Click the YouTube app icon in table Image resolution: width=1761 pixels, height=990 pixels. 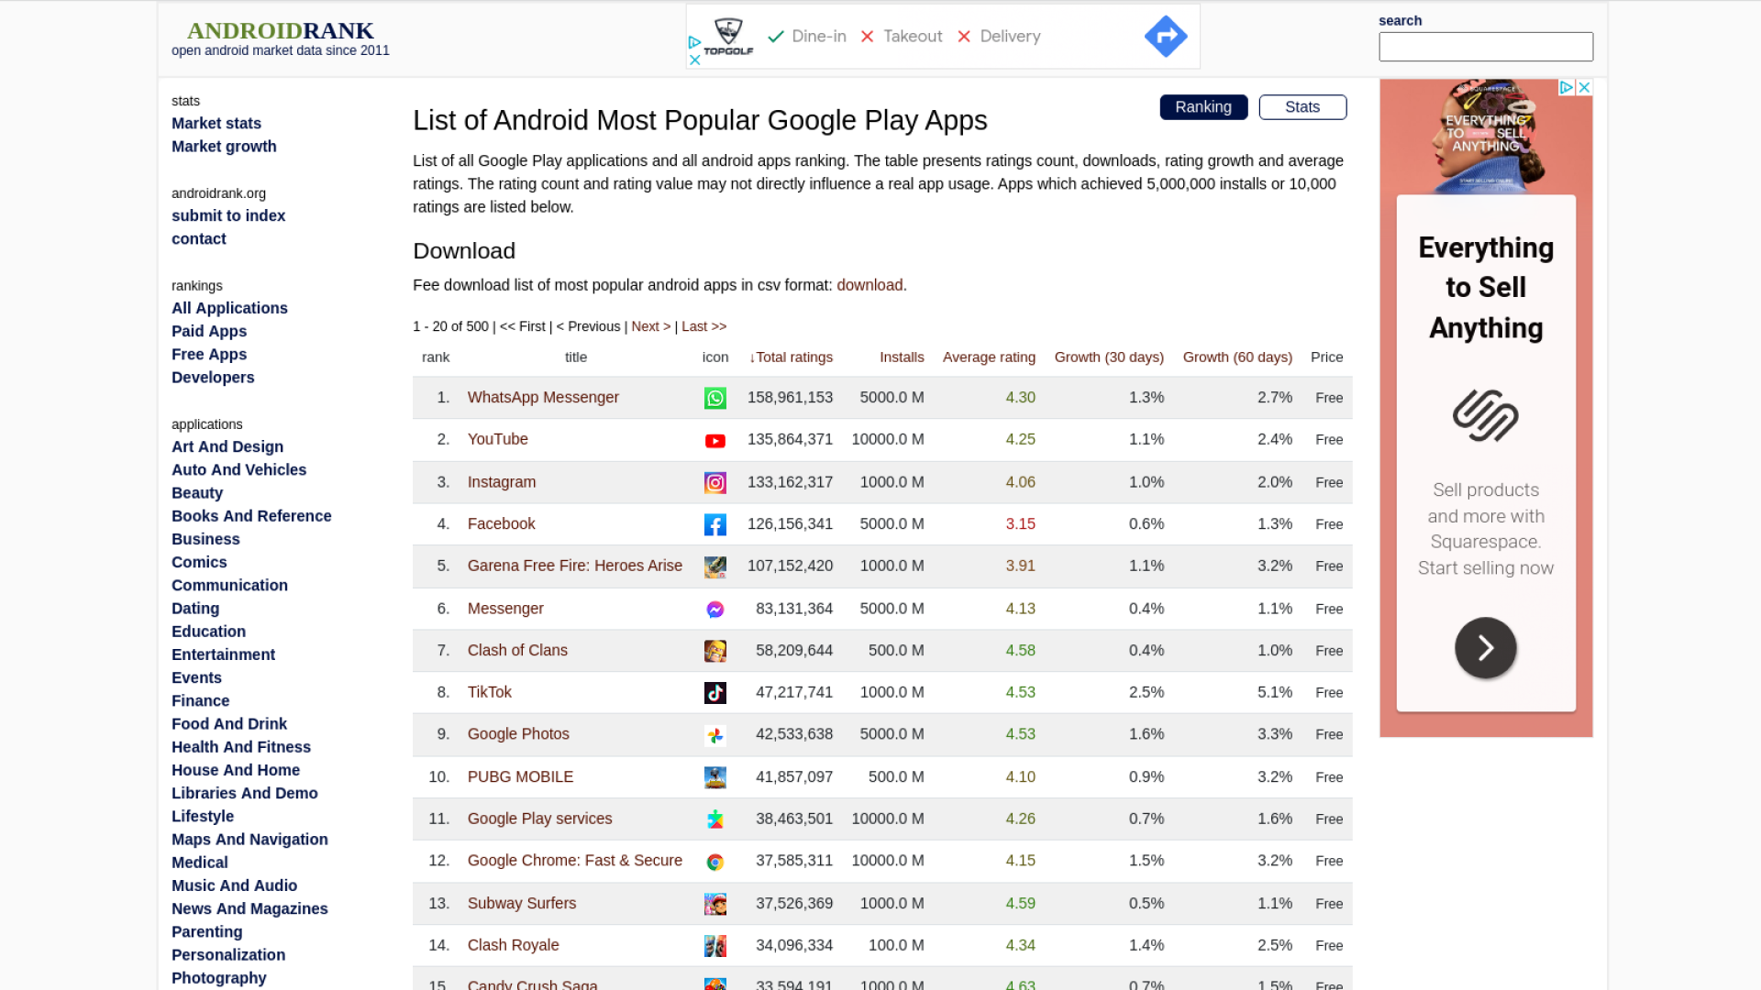(714, 441)
